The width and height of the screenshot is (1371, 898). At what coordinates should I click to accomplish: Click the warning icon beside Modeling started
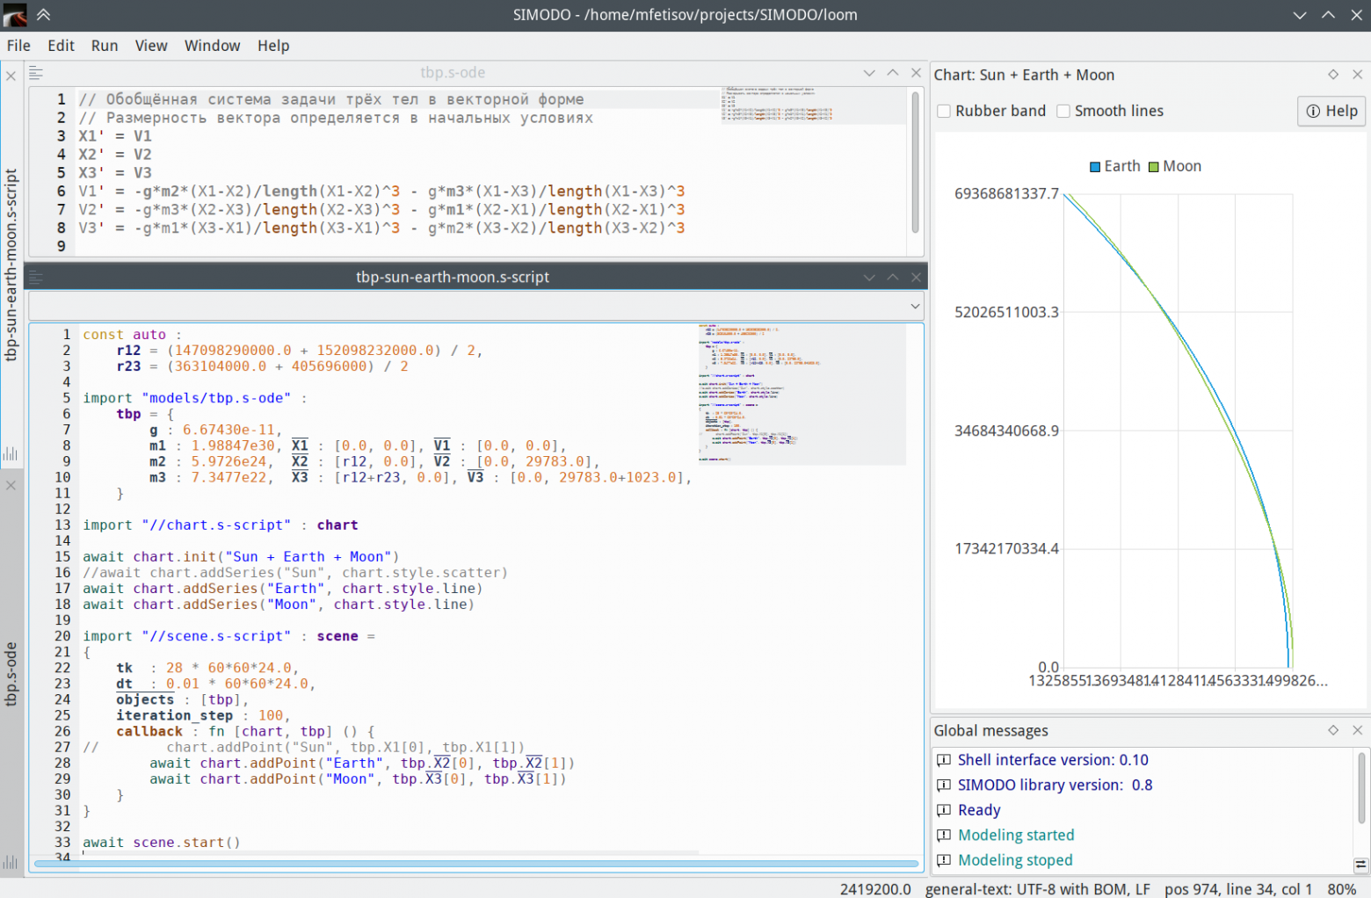(944, 836)
